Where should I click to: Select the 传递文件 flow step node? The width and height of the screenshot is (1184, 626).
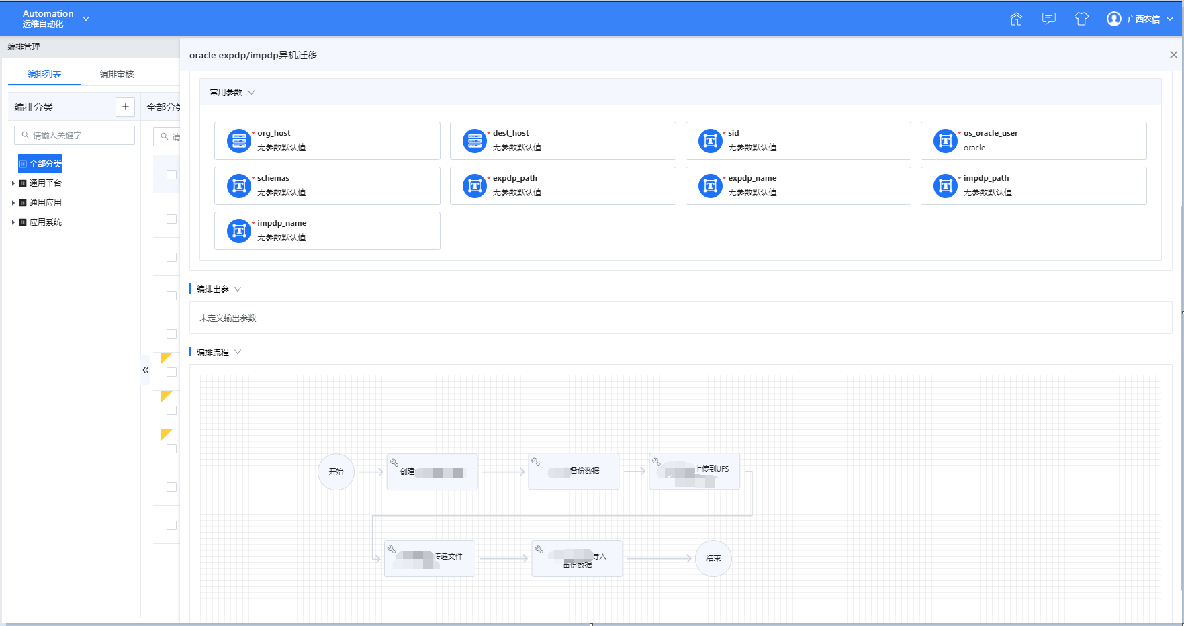tap(430, 558)
